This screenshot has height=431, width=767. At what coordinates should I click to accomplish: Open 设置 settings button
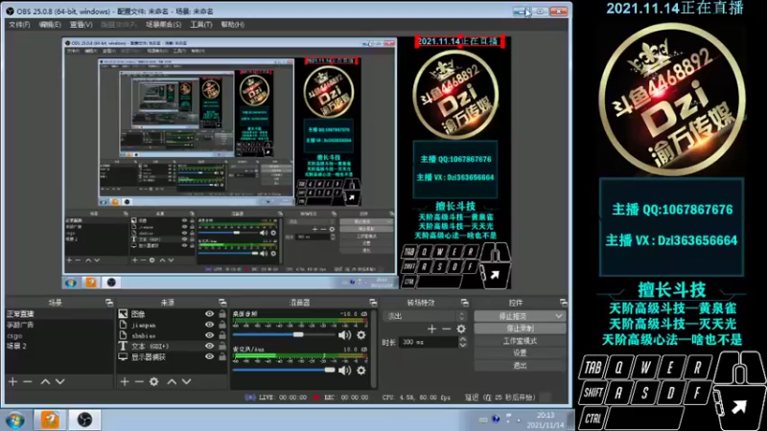coord(520,352)
